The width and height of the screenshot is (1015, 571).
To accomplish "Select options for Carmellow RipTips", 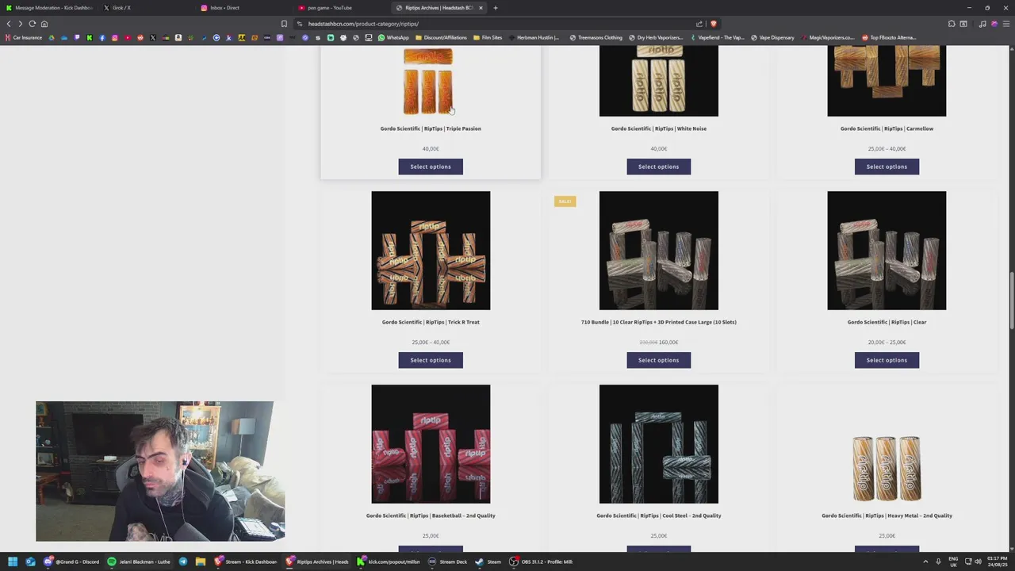I will pos(887,167).
